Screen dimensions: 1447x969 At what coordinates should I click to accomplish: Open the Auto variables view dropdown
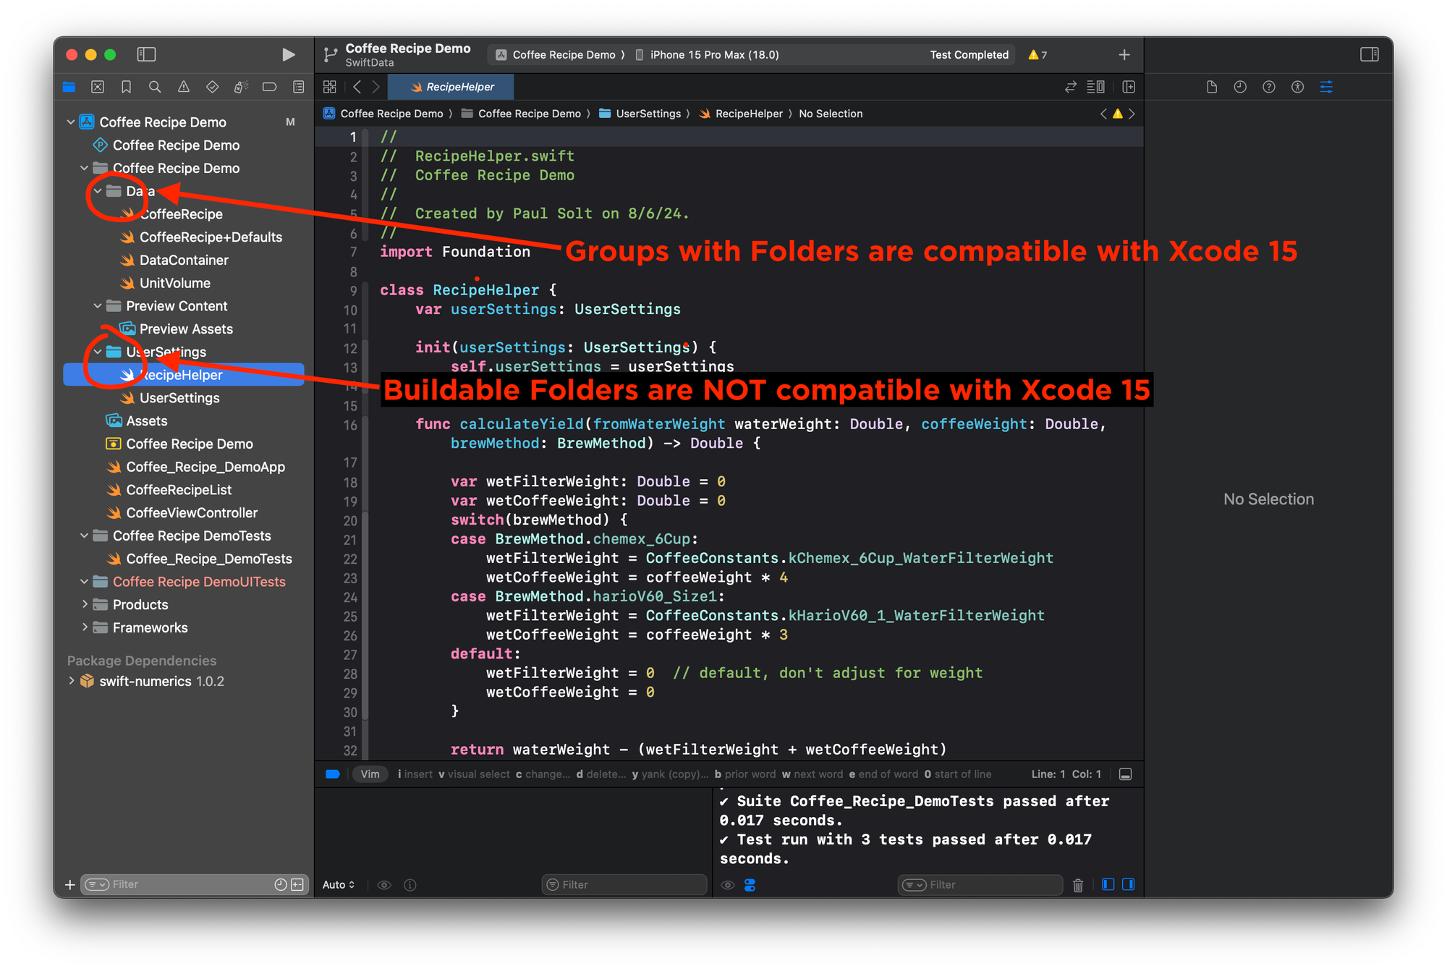click(x=338, y=884)
